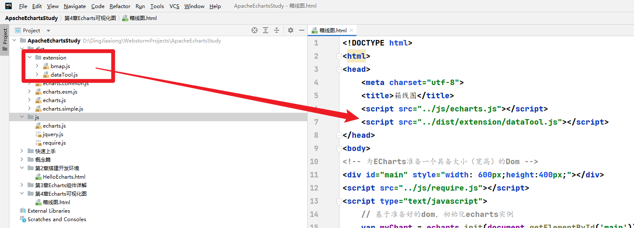
Task: Expand the 快速上手 folder
Action: click(22, 151)
